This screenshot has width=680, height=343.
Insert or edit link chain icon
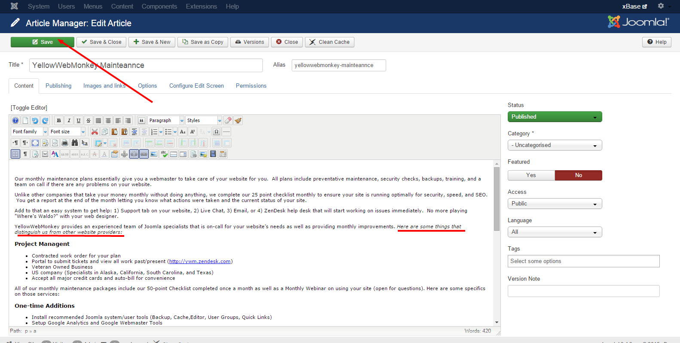[x=144, y=154]
